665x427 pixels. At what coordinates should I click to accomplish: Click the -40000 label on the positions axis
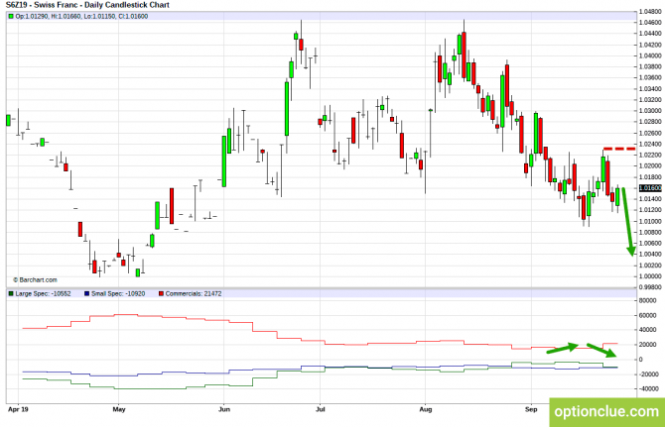648,388
